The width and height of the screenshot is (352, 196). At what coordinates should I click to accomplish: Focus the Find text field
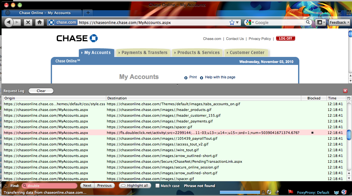click(x=49, y=186)
